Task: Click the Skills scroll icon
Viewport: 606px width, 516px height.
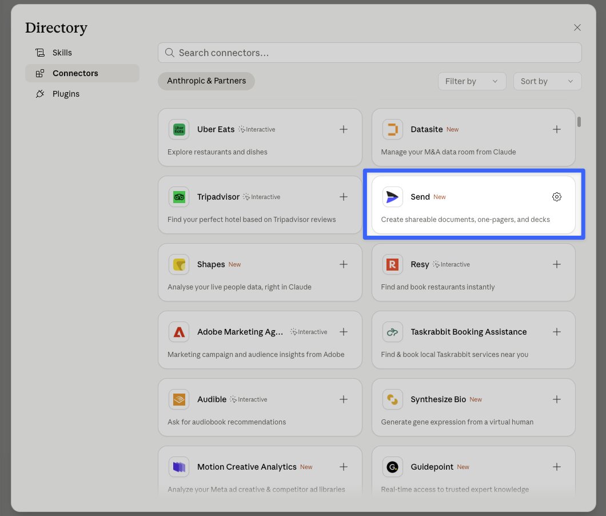Action: (x=40, y=53)
